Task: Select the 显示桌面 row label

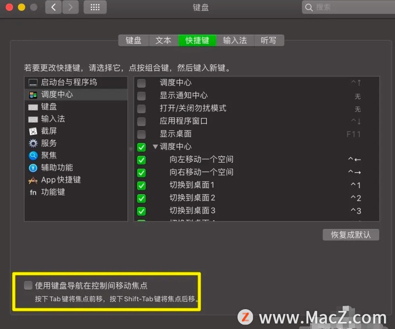Action: coord(176,134)
